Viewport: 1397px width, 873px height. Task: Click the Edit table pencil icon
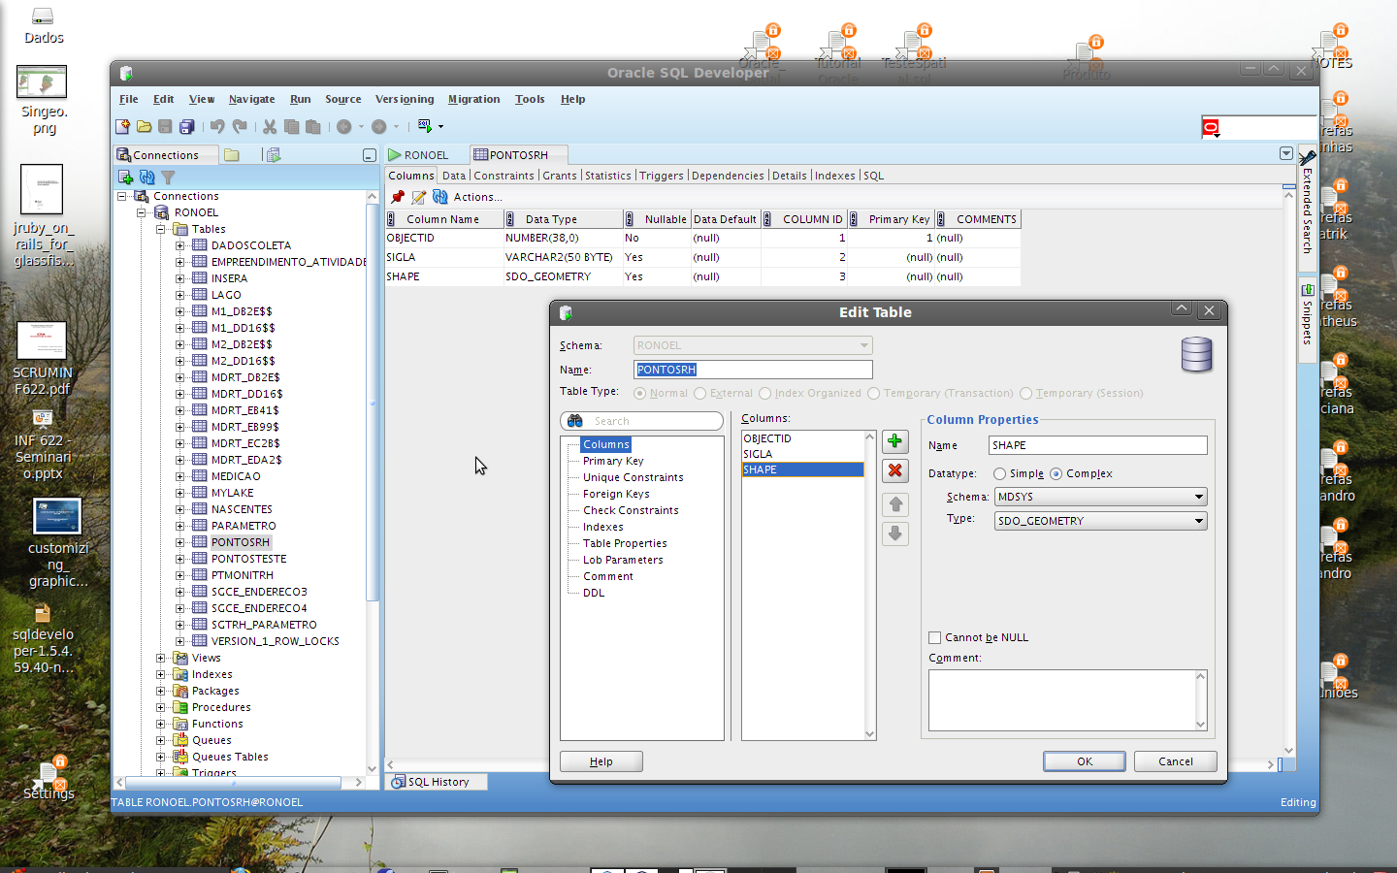click(x=419, y=197)
